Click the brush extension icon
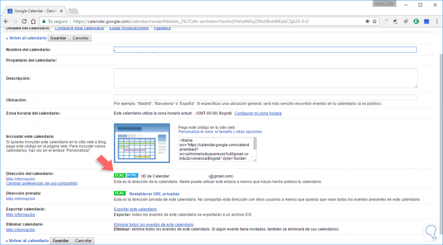The image size is (443, 245). point(386,21)
